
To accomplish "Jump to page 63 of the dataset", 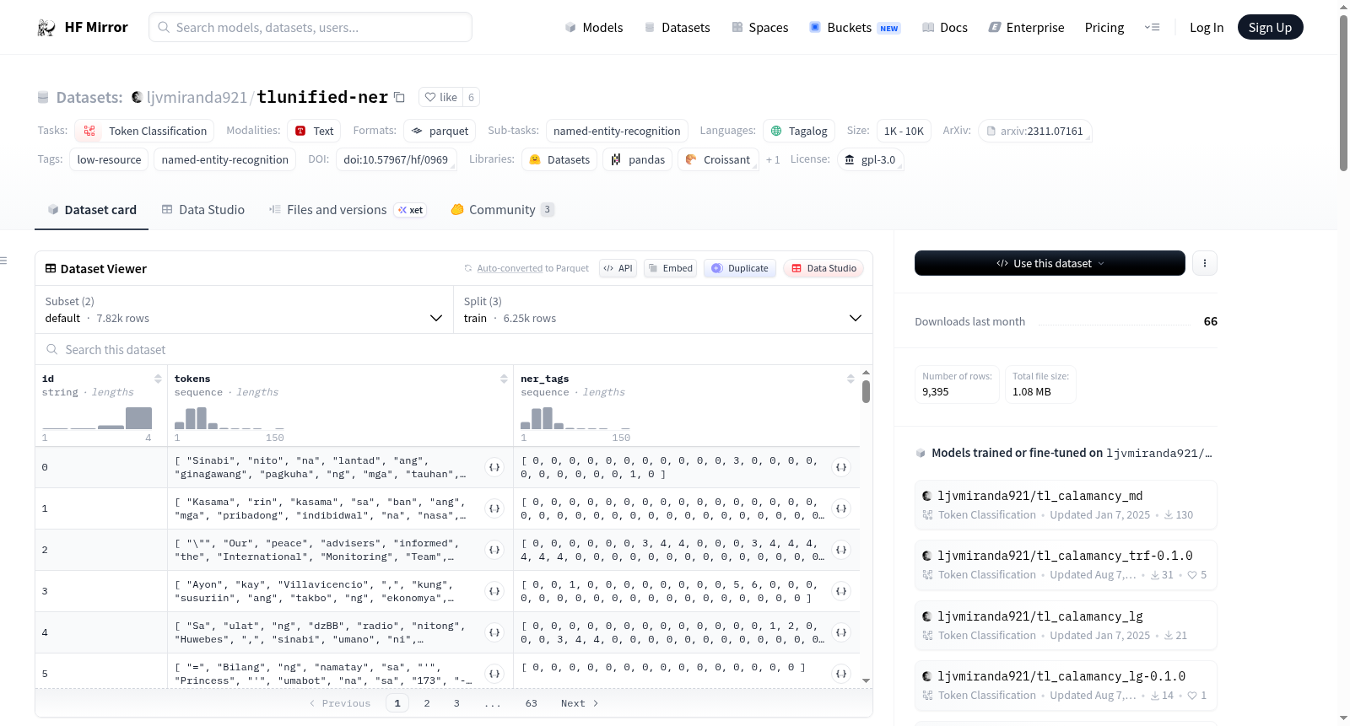I will point(531,703).
